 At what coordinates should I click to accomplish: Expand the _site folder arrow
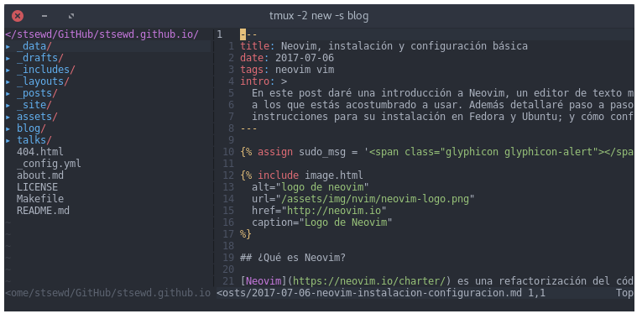click(8, 105)
